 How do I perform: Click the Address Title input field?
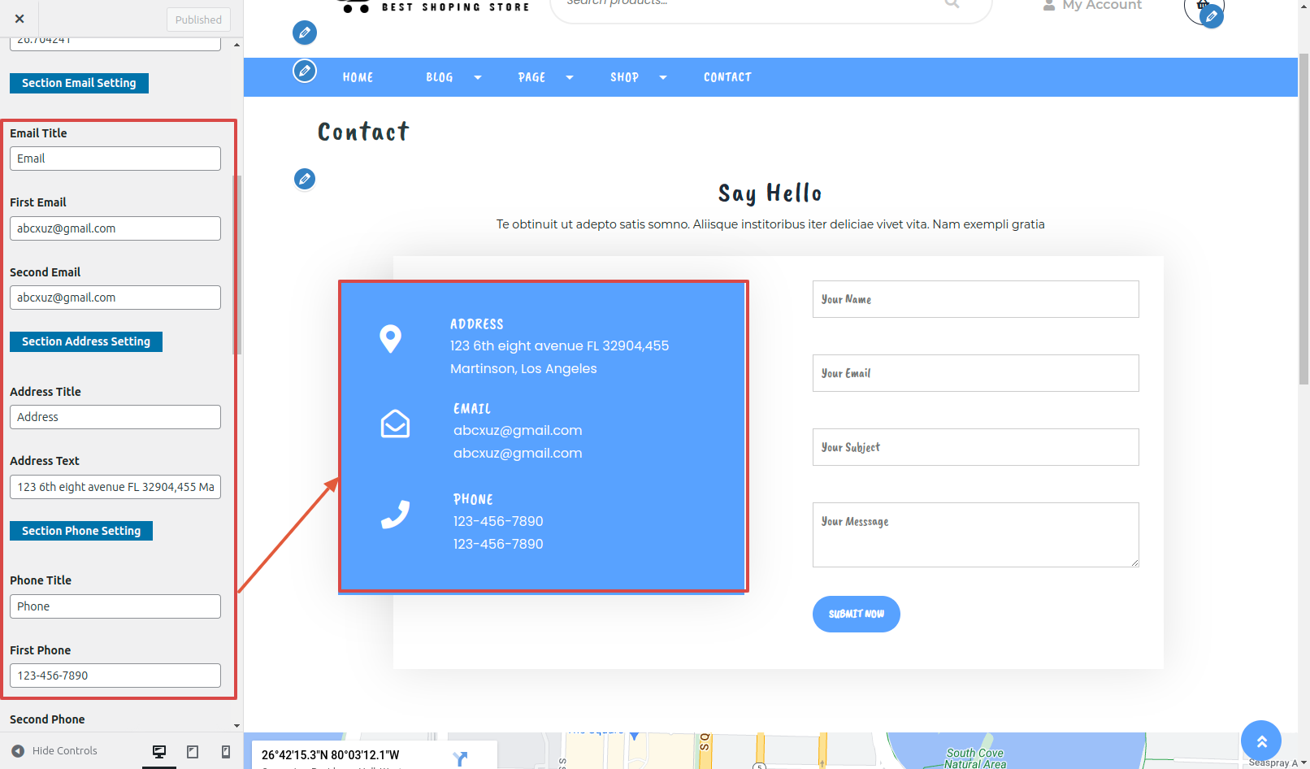click(x=115, y=417)
